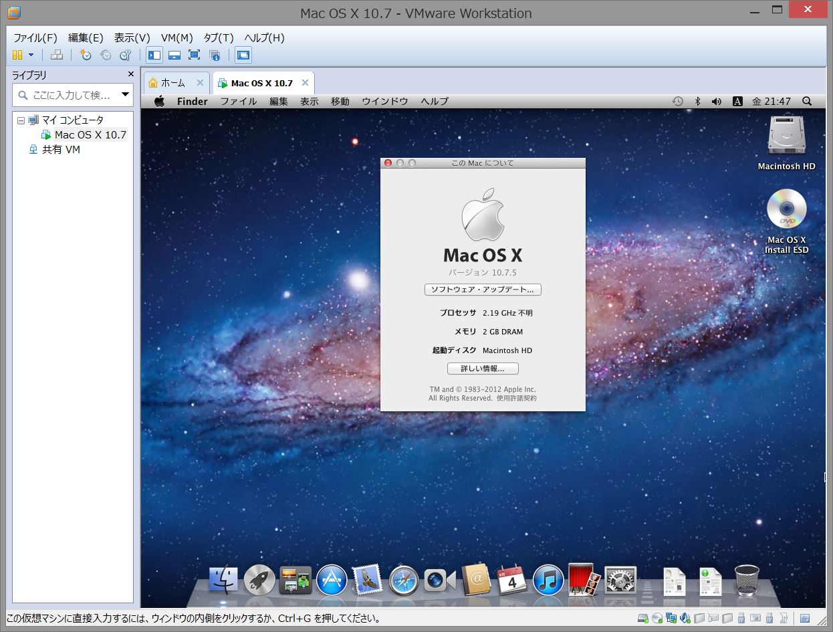Open the power options dropdown arrow in toolbar
Screen dimensions: 833x632
click(31, 55)
